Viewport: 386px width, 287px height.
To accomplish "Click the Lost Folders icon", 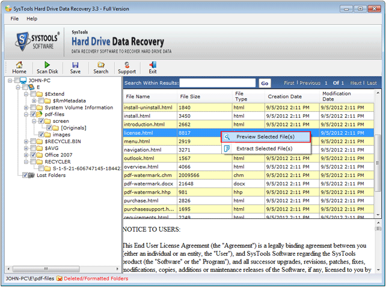I will pyautogui.click(x=31, y=176).
